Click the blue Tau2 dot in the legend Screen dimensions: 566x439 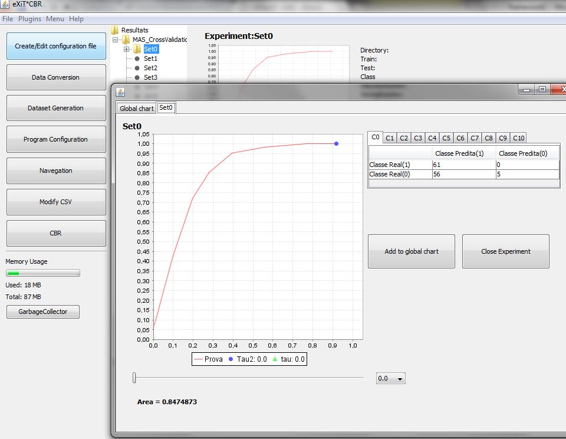[x=231, y=359]
